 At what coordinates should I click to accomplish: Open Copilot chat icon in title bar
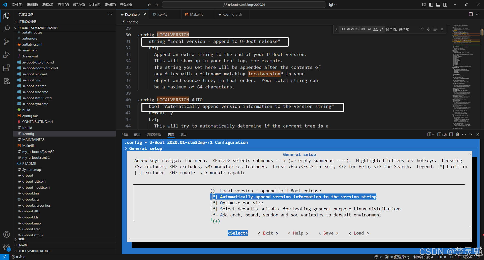[331, 5]
